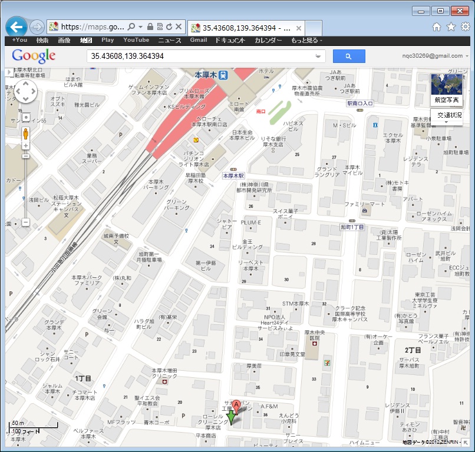Click the 本厚木駅 bus stop label

pyautogui.click(x=233, y=176)
